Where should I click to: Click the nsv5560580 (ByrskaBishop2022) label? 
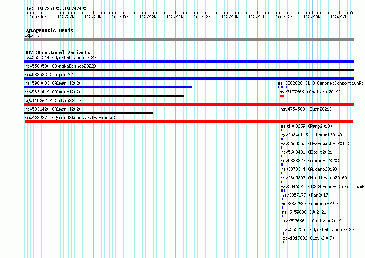[x=60, y=66]
